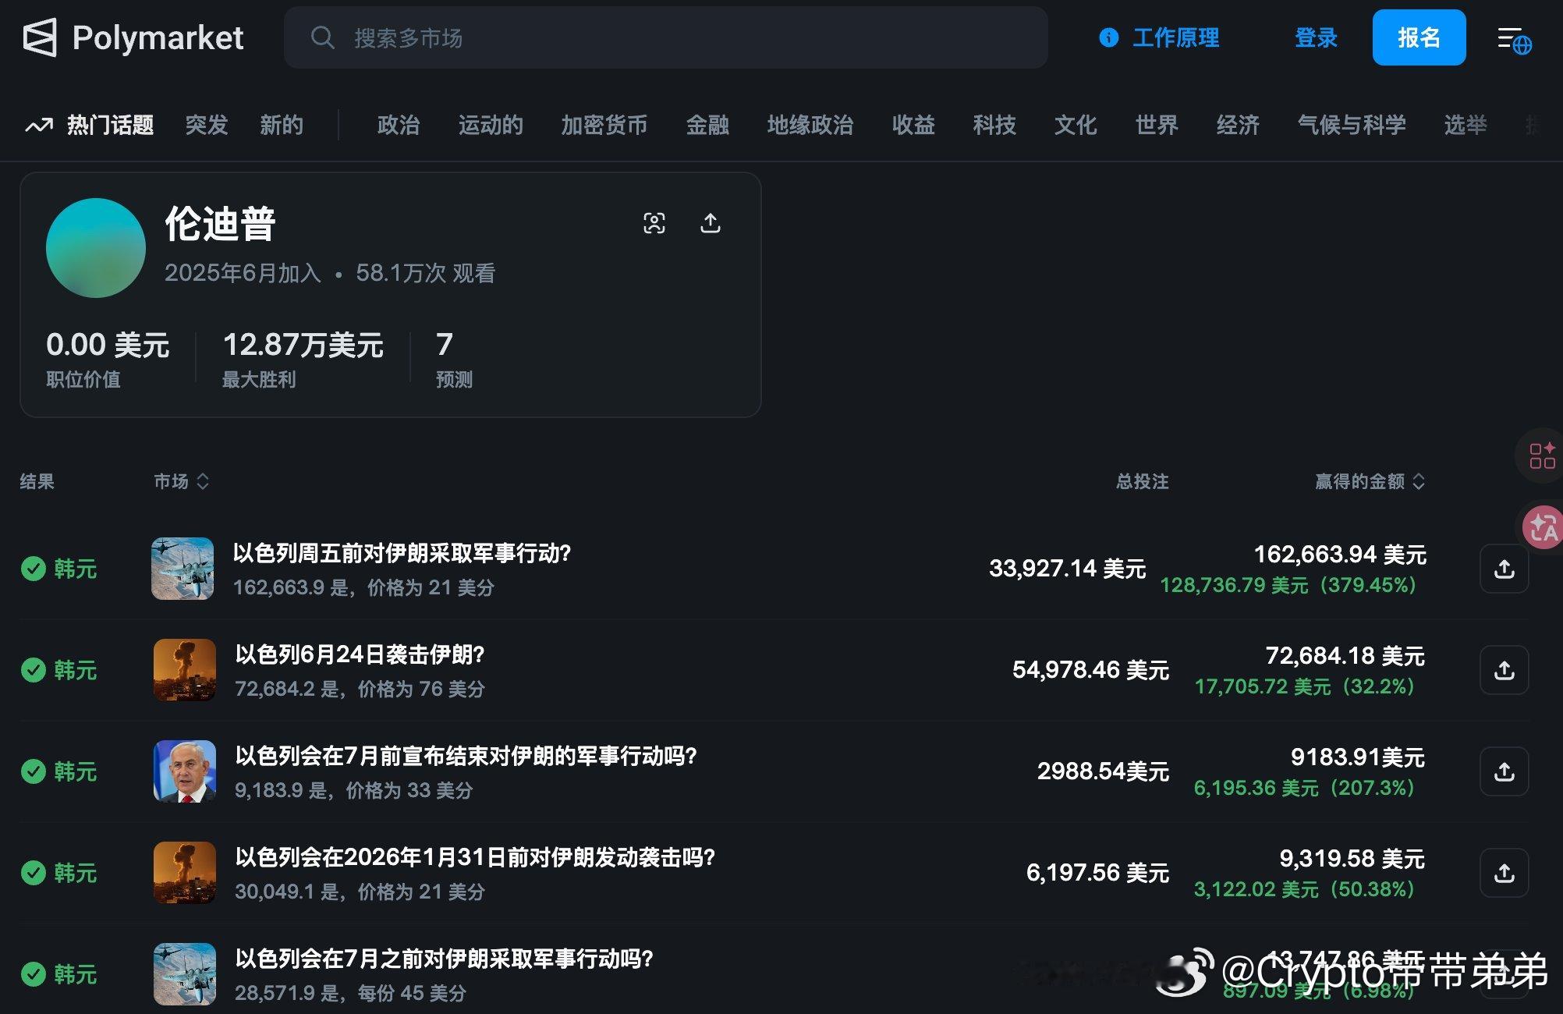
Task: Click the Netanyahu market thumbnail
Action: click(184, 771)
